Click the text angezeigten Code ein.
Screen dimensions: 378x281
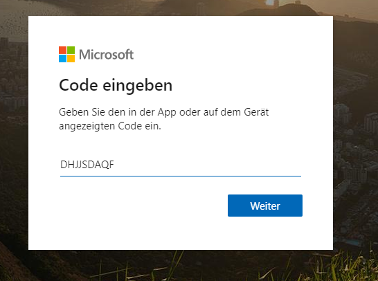[x=110, y=126]
